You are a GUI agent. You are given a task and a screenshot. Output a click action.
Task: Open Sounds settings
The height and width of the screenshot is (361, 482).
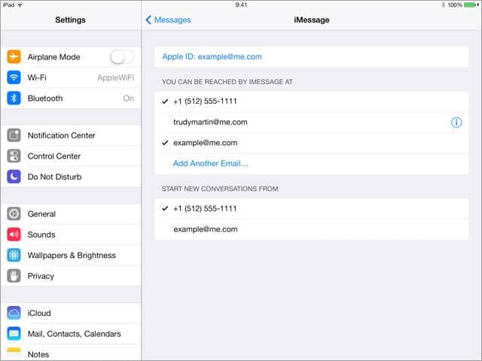coord(71,235)
